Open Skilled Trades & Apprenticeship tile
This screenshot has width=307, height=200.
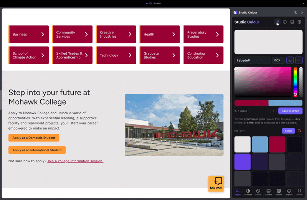pos(72,55)
